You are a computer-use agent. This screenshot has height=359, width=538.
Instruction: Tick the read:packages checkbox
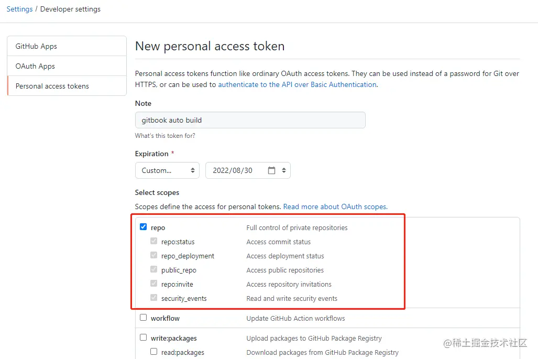(154, 352)
